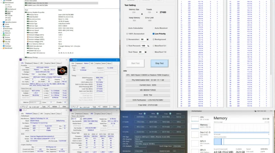The image size is (275, 153).
Task: Click the Error Detection Method row icon
Action: click(28, 44)
